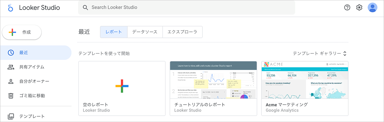
Task: Open 自分がオーナー in the sidebar
Action: click(x=36, y=82)
